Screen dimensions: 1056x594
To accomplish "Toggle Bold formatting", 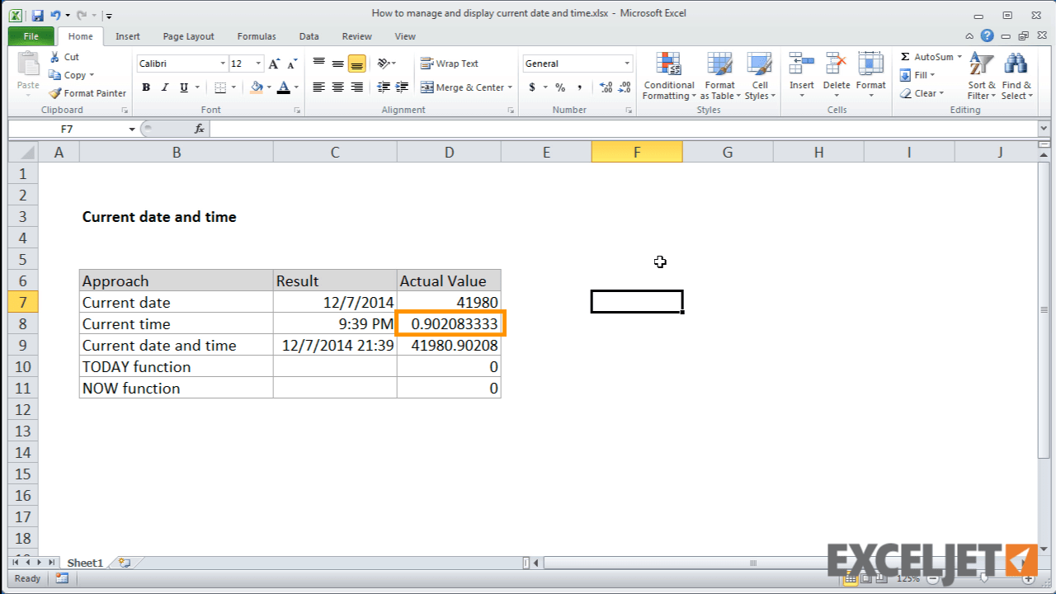I will tap(146, 87).
